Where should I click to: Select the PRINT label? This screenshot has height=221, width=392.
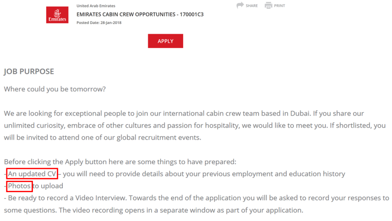click(x=279, y=6)
